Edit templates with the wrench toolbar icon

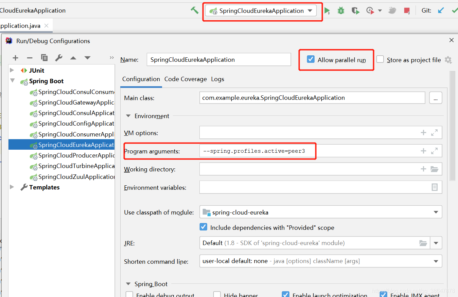point(59,58)
